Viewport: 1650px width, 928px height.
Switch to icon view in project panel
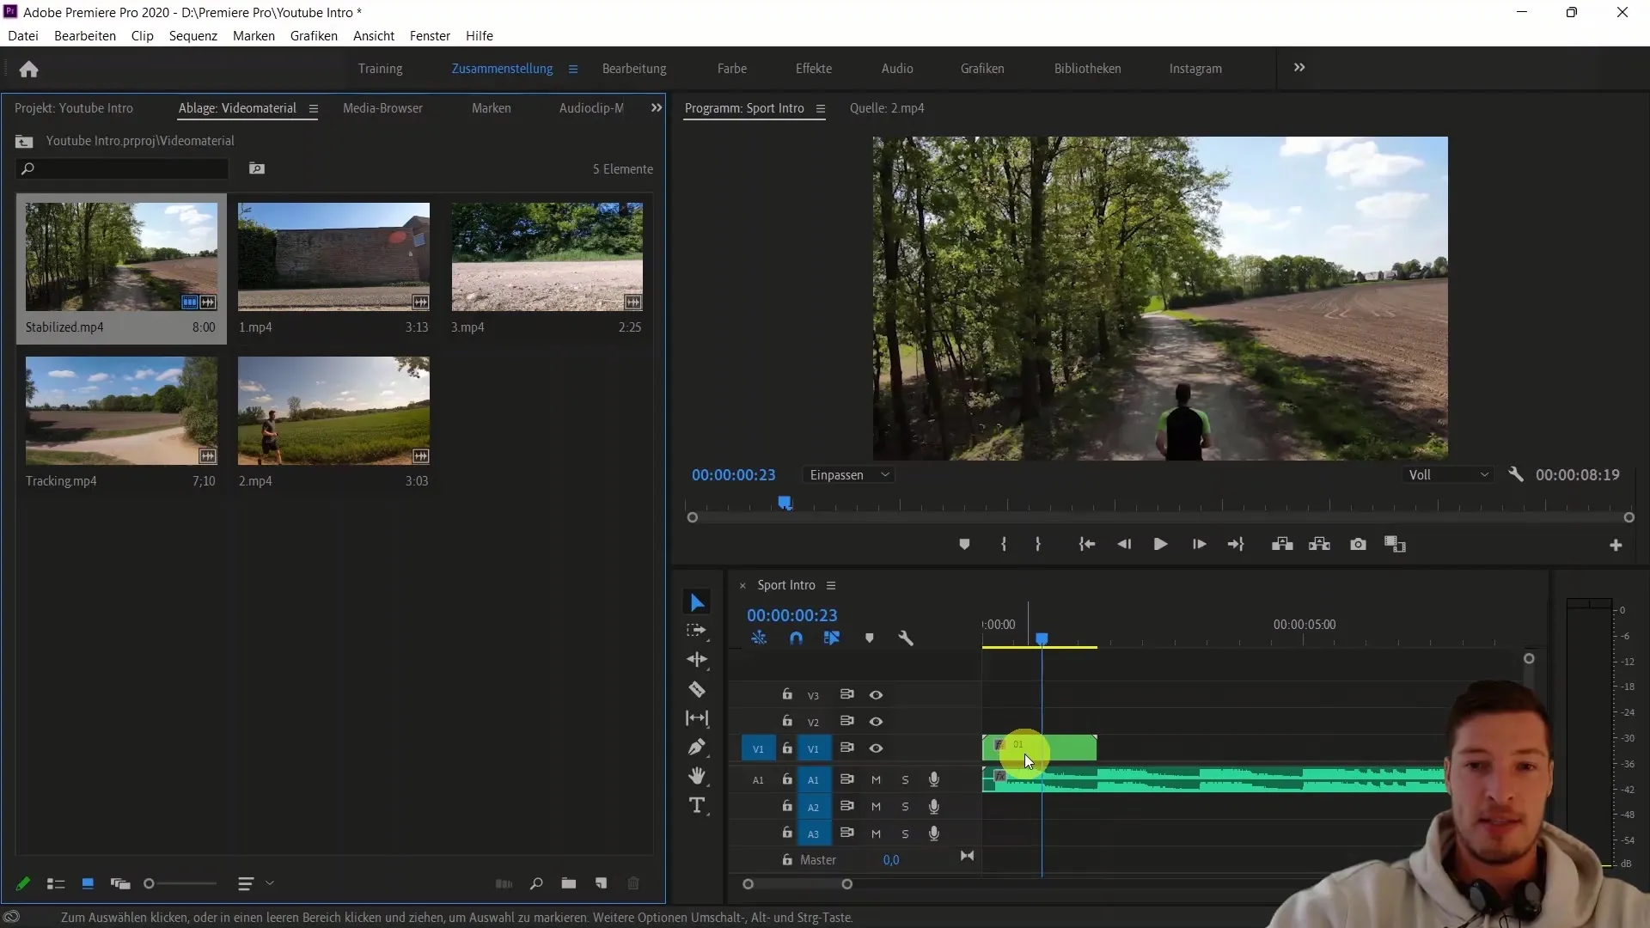point(88,883)
